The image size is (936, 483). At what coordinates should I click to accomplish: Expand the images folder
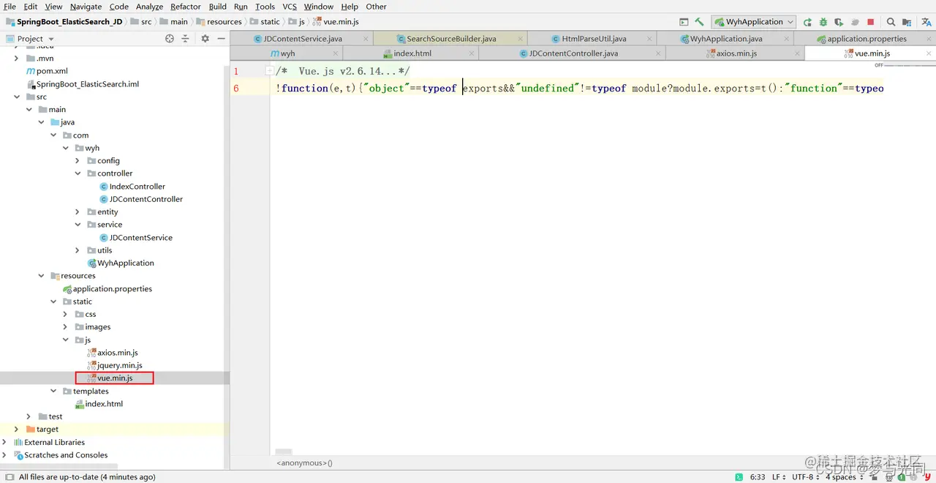point(65,327)
